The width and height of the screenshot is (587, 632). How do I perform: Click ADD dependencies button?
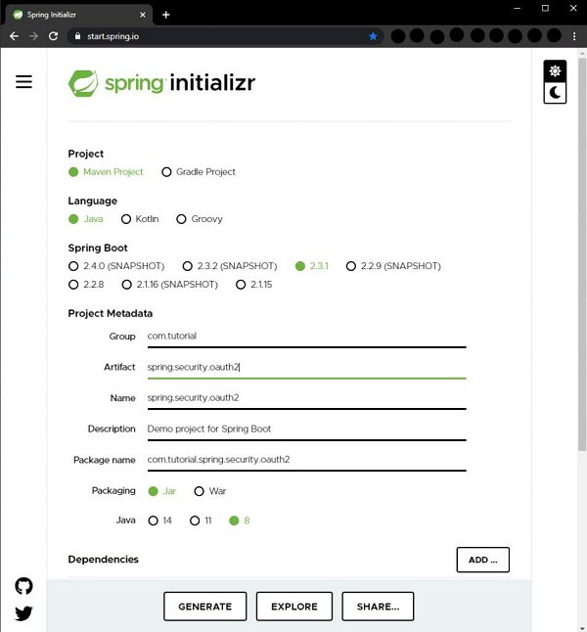pos(482,560)
